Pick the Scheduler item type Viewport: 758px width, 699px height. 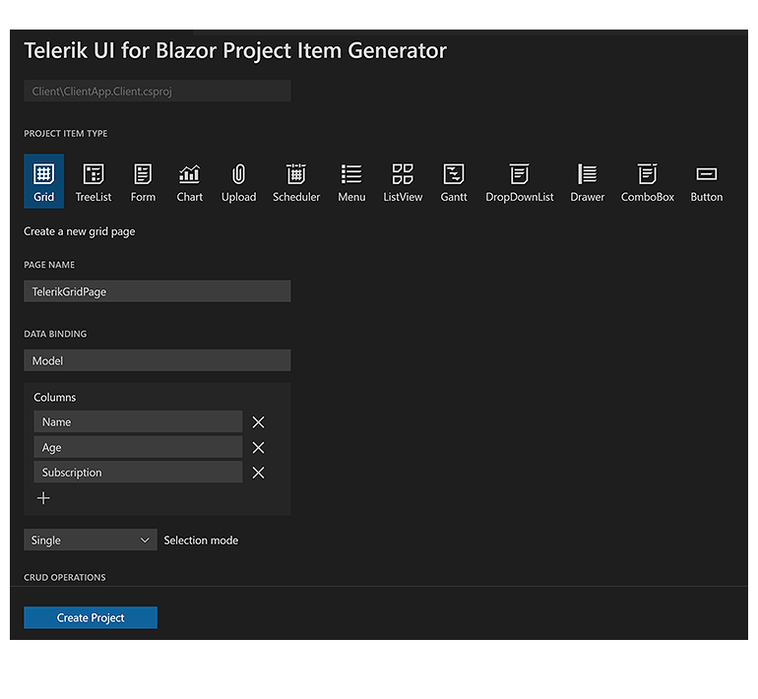[296, 181]
